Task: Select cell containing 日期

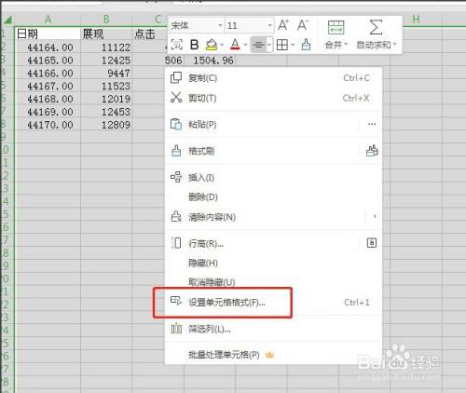Action: click(48, 34)
